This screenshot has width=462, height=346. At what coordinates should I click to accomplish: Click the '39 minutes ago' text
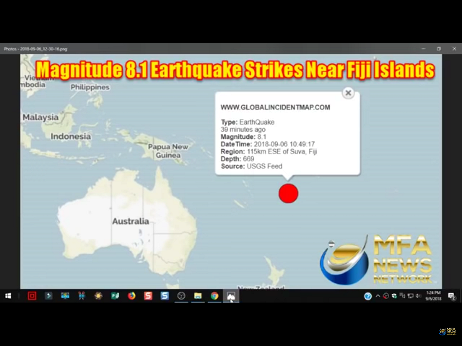tap(243, 130)
